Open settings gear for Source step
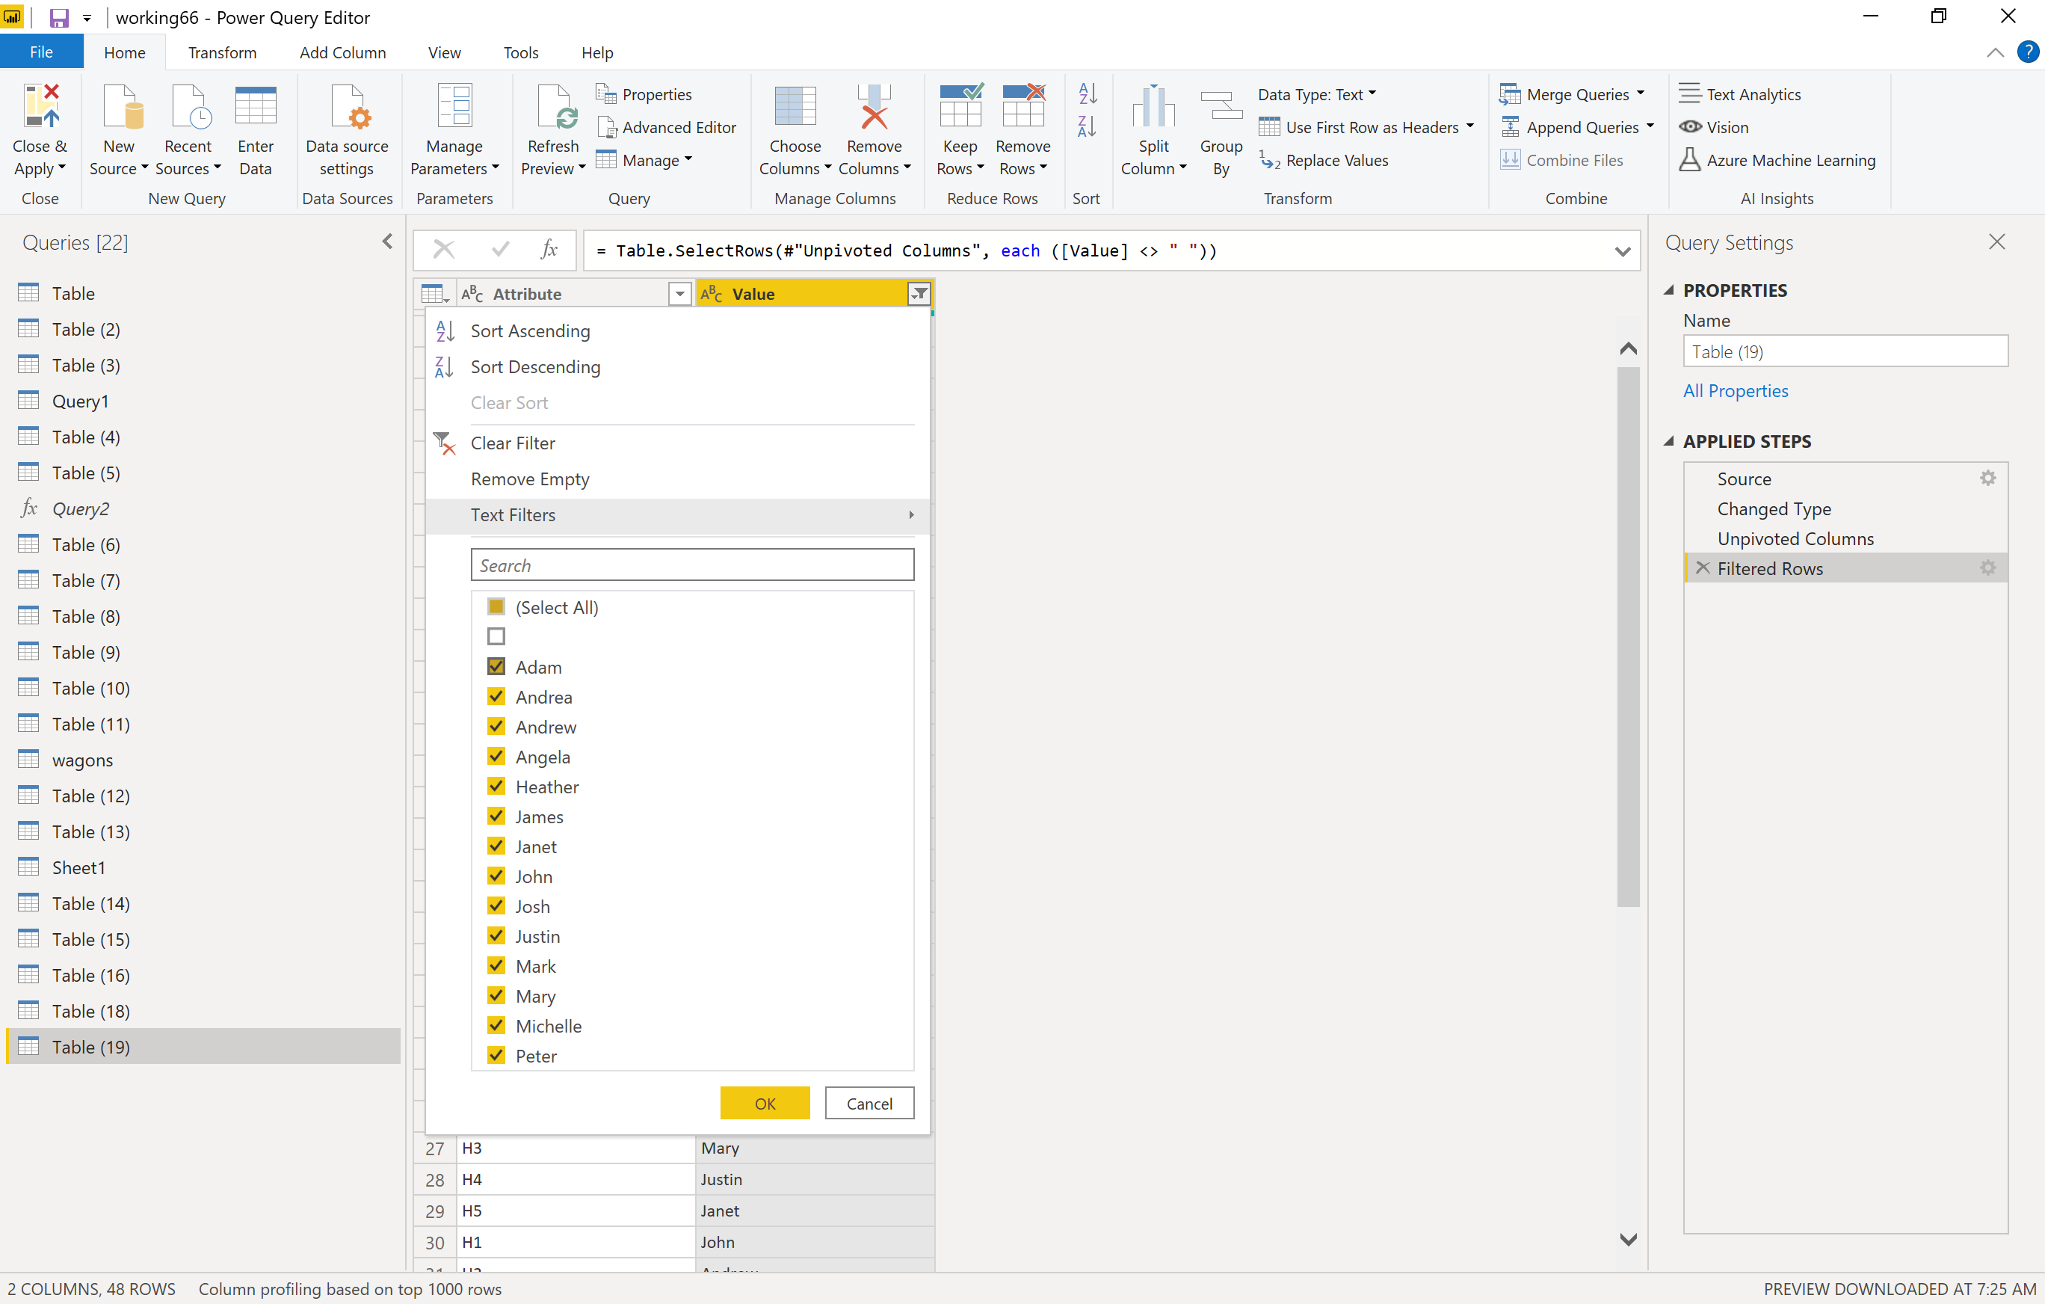This screenshot has height=1304, width=2045. pyautogui.click(x=1987, y=479)
